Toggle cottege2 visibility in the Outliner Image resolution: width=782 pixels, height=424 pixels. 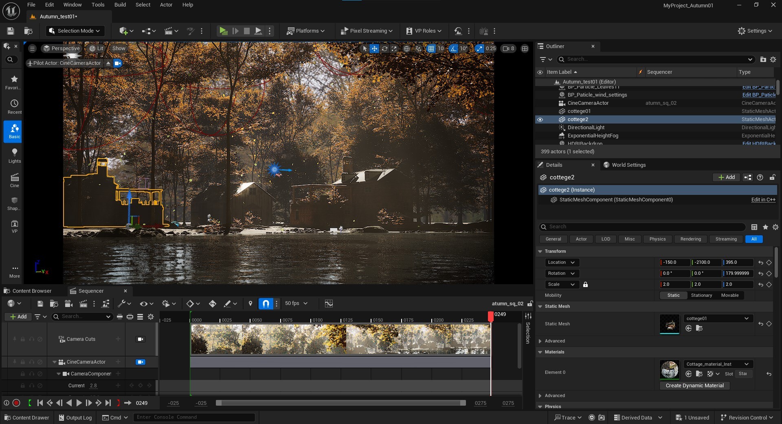[x=540, y=119]
